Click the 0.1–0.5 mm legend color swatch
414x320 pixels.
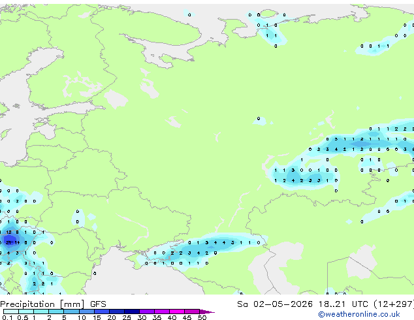(11, 312)
